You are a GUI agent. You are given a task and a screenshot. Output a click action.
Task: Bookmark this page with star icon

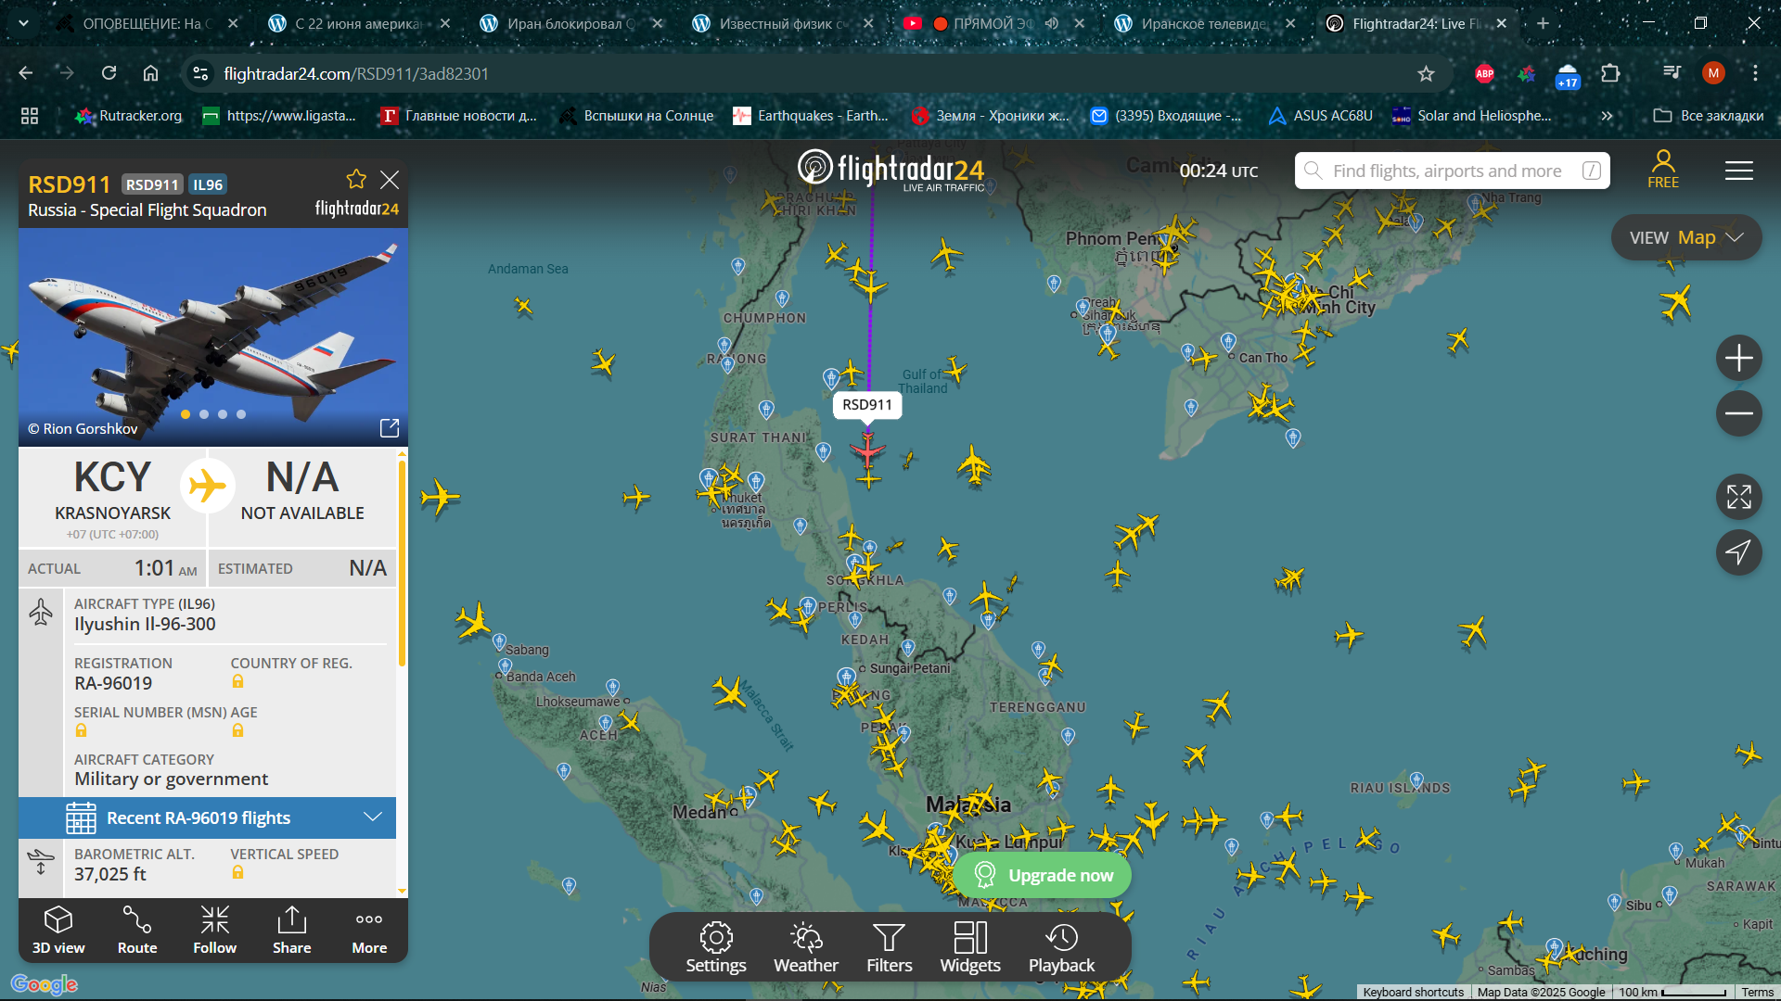1426,73
